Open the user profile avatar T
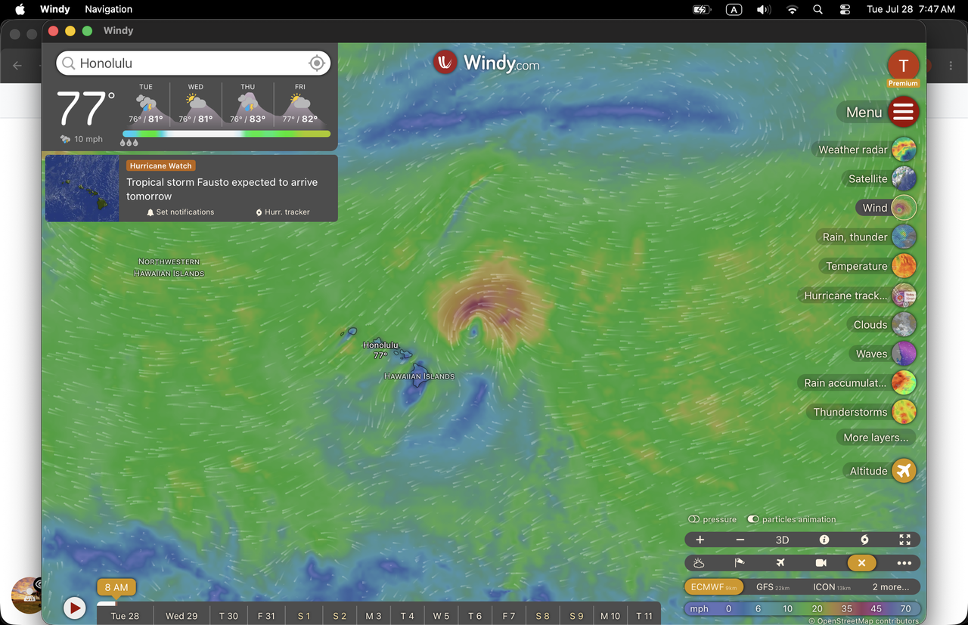The width and height of the screenshot is (968, 625). tap(903, 65)
